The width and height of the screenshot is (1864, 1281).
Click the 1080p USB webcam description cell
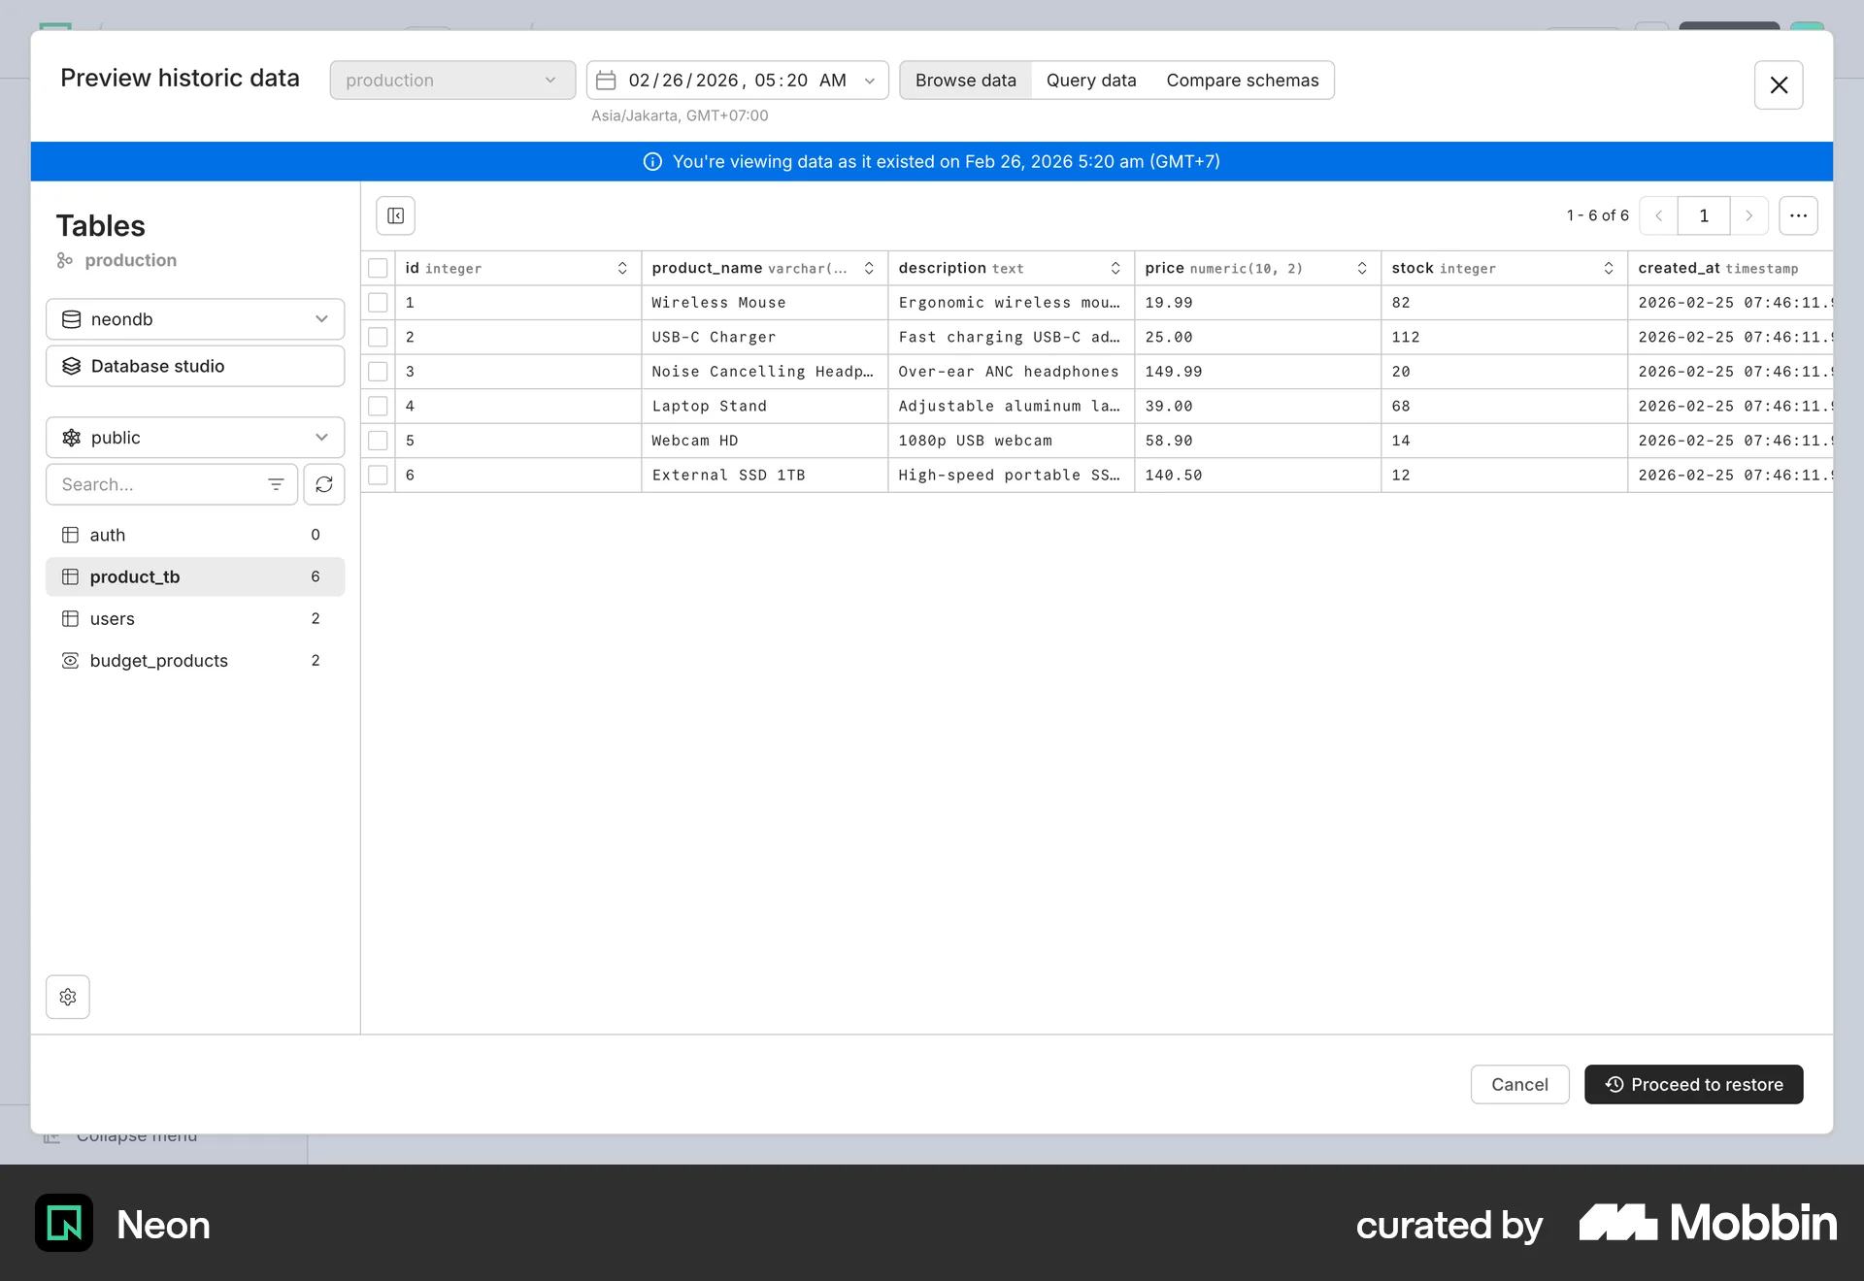pos(1012,441)
